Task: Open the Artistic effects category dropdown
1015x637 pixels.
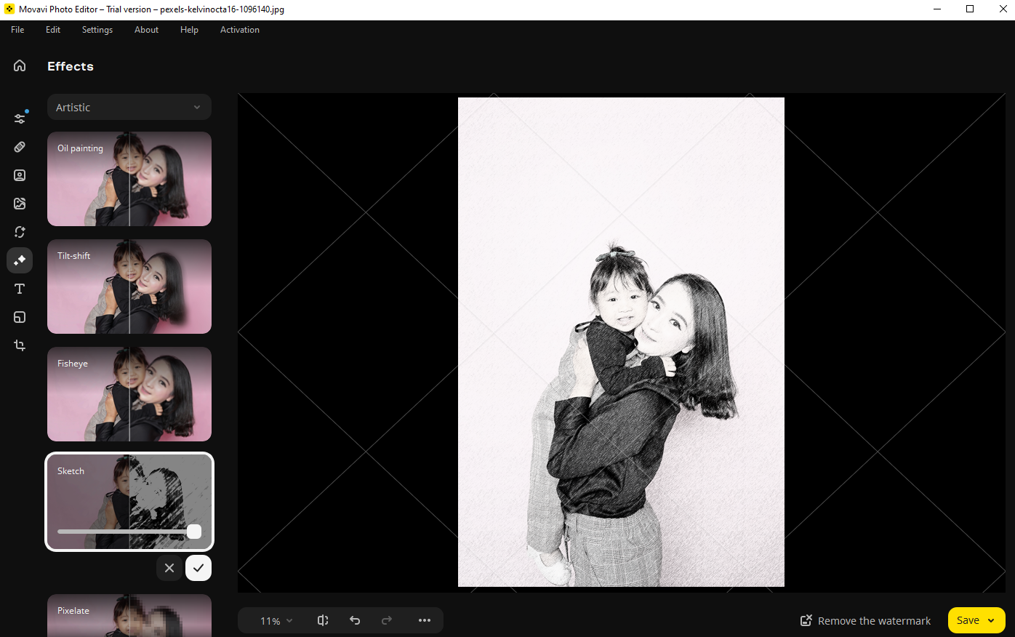Action: click(x=129, y=107)
